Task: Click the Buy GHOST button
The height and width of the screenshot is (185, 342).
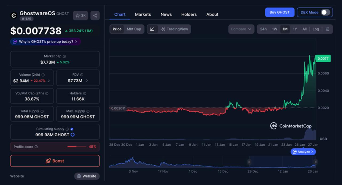Action: (279, 12)
